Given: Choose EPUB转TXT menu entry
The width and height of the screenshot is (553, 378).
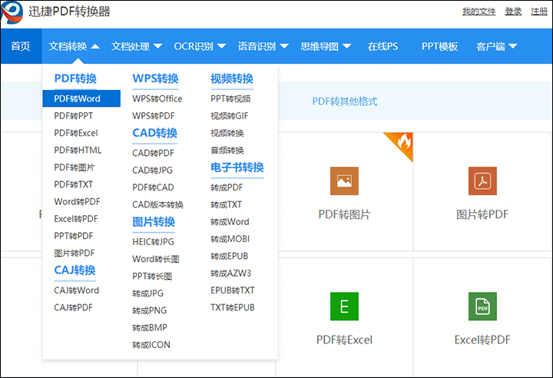Looking at the screenshot, I should click(233, 290).
